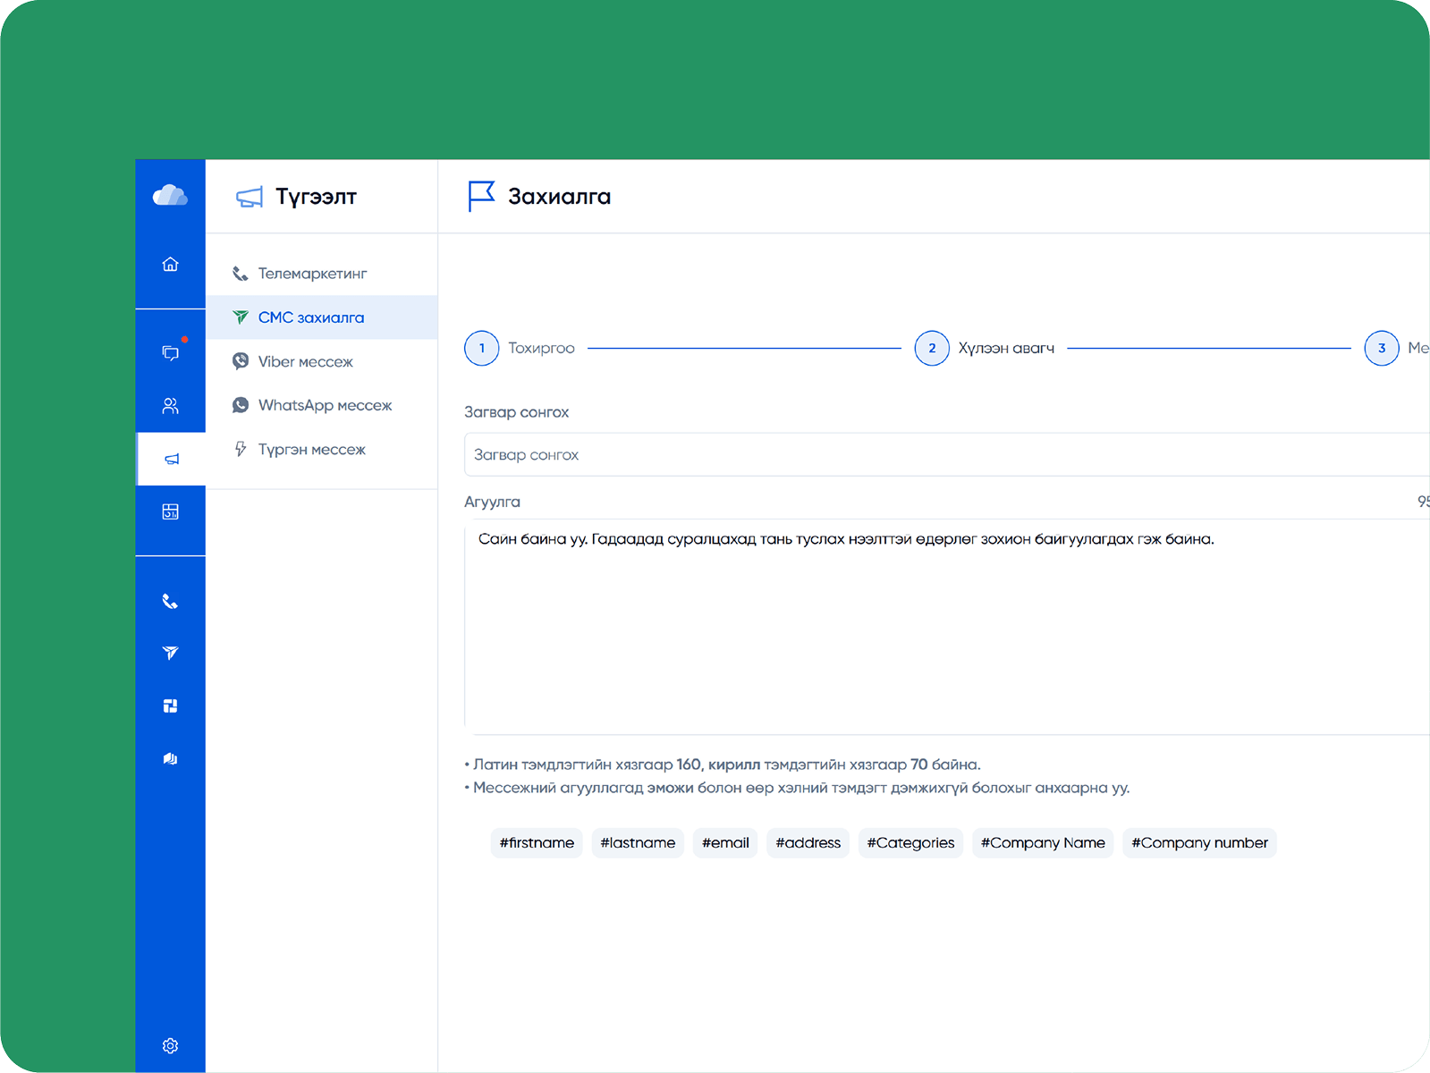Open Түргэн мессеж menu item

point(322,449)
